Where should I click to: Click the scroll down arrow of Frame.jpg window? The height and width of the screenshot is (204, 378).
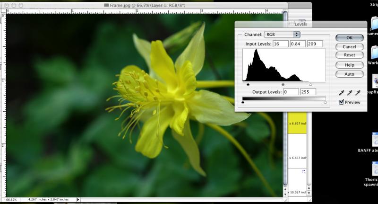(x=285, y=195)
